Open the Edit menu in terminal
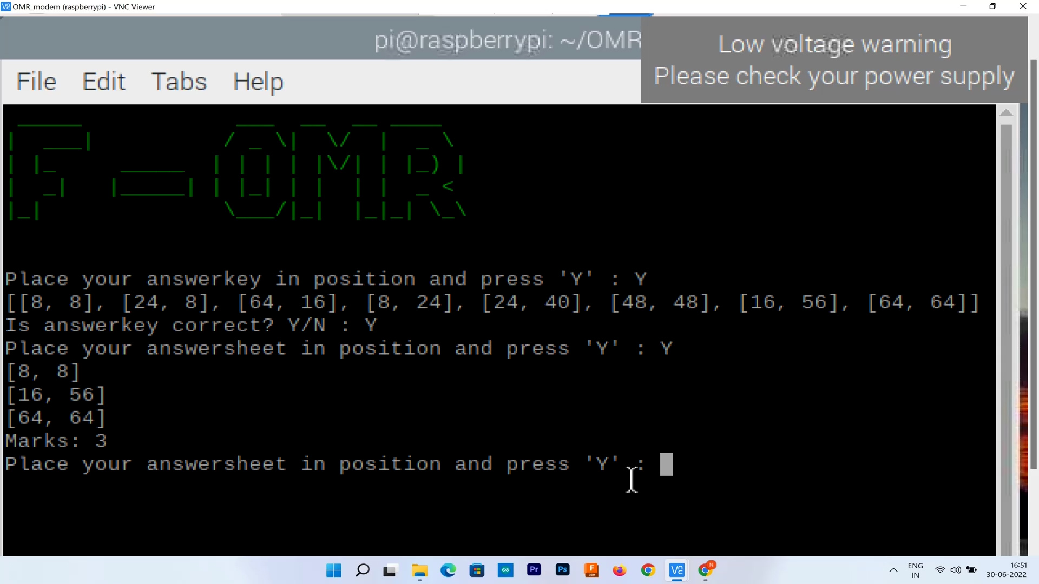This screenshot has height=584, width=1039. [x=103, y=82]
